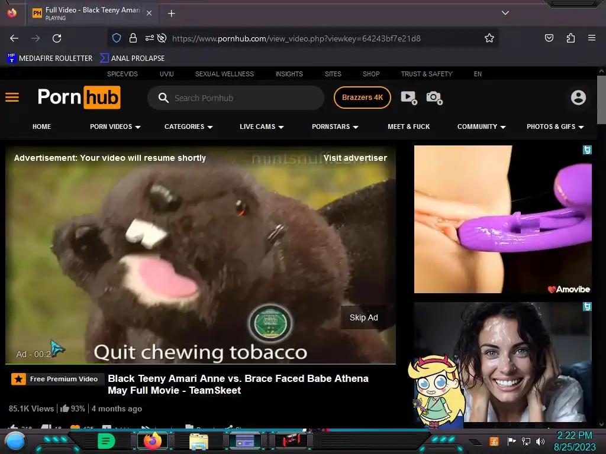
Task: Open the INSIGHTS link
Action: 289,74
